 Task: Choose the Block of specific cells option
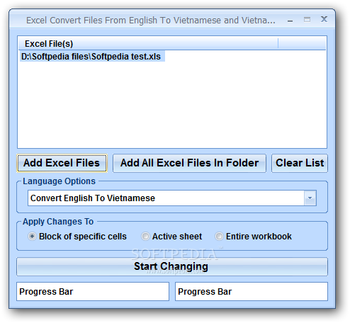pos(77,237)
